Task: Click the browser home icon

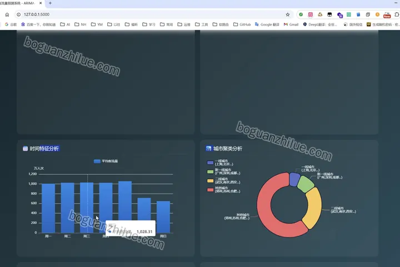Action: click(7, 14)
